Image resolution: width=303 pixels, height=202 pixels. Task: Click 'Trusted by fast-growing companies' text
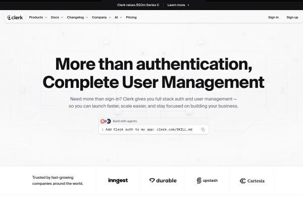click(x=58, y=180)
